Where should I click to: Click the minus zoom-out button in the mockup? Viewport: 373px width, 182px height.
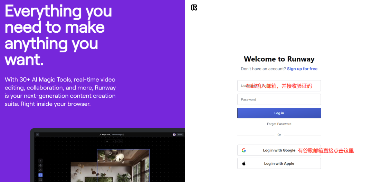pyautogui.click(x=117, y=141)
